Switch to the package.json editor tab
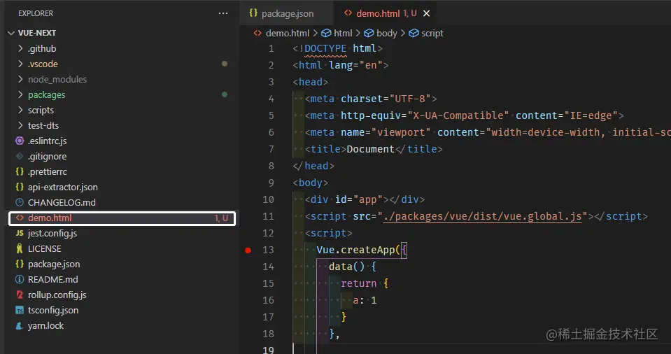 click(x=286, y=13)
